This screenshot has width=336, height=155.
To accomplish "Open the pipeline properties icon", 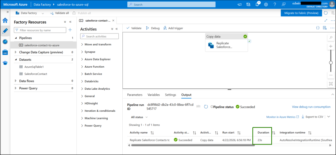I will click(325, 28).
